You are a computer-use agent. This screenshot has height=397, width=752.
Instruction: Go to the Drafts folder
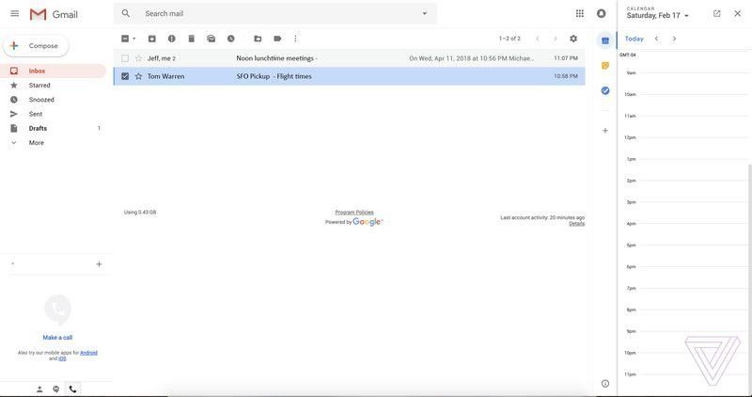point(38,128)
